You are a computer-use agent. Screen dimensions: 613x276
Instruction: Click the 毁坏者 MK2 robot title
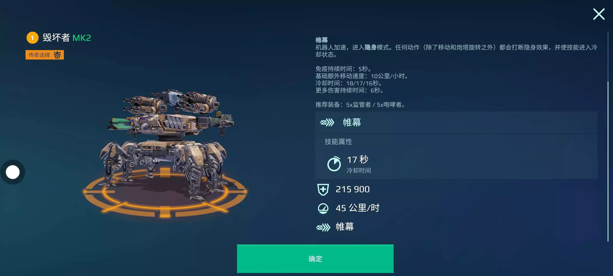coord(67,38)
